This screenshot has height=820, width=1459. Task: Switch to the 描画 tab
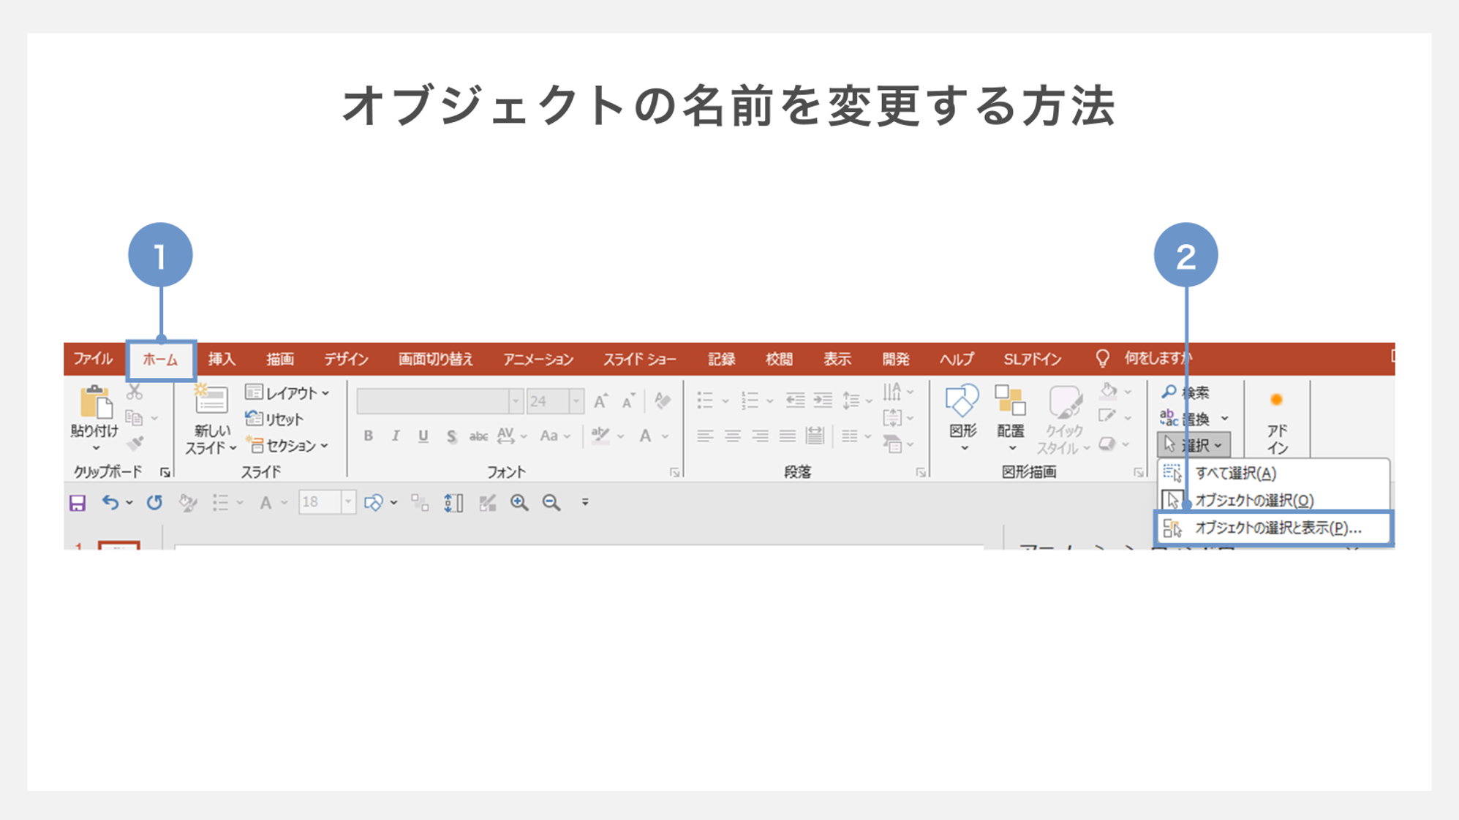point(280,359)
